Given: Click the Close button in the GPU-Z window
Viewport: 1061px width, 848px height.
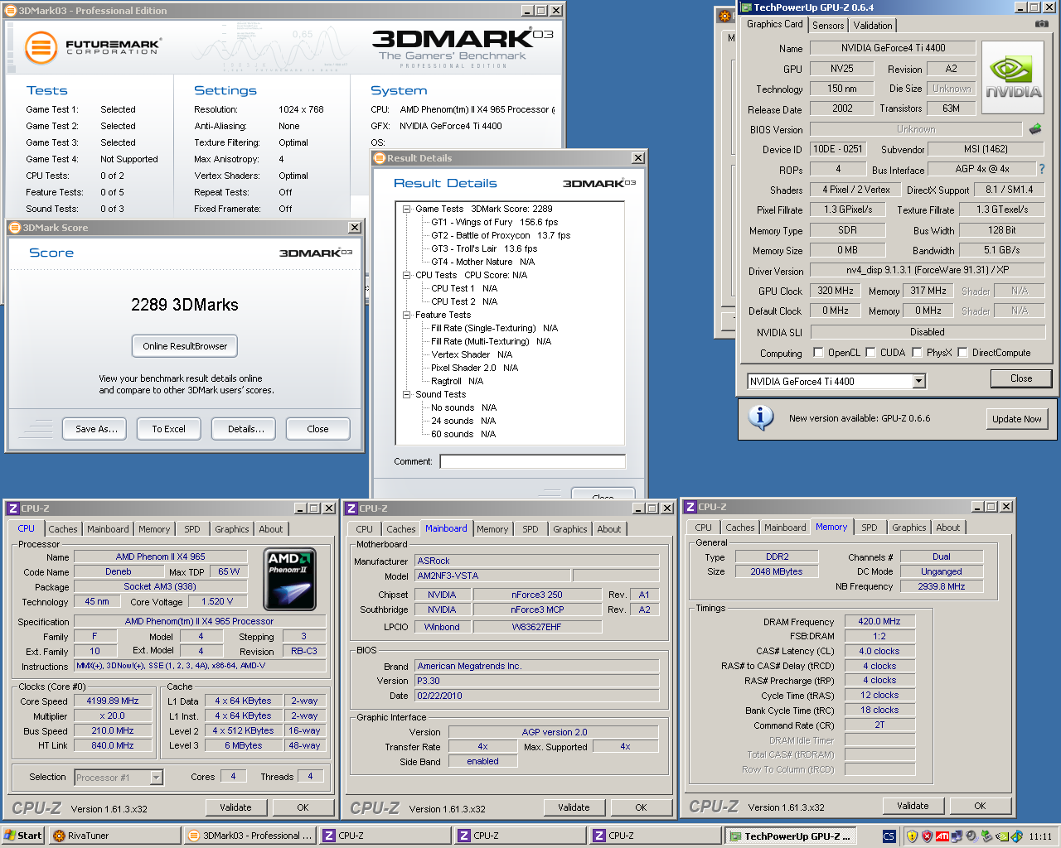Looking at the screenshot, I should [1021, 378].
